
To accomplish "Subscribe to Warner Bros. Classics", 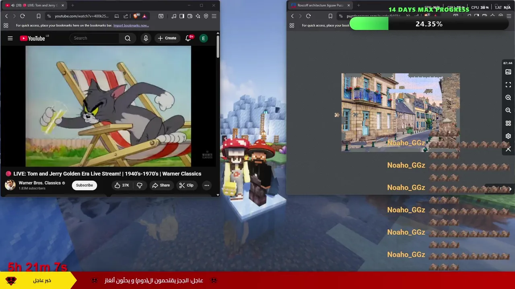I will pyautogui.click(x=84, y=185).
